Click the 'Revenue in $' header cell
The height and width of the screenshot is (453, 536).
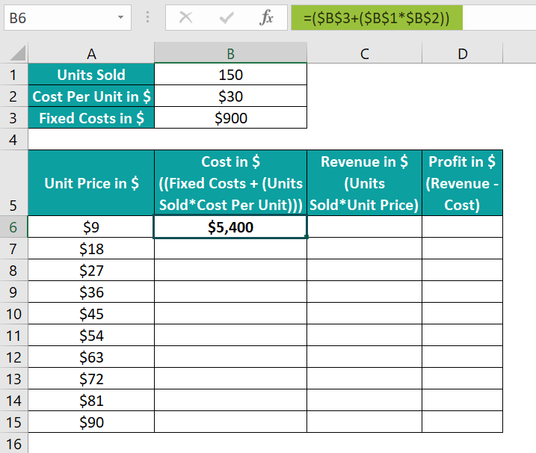(x=364, y=183)
